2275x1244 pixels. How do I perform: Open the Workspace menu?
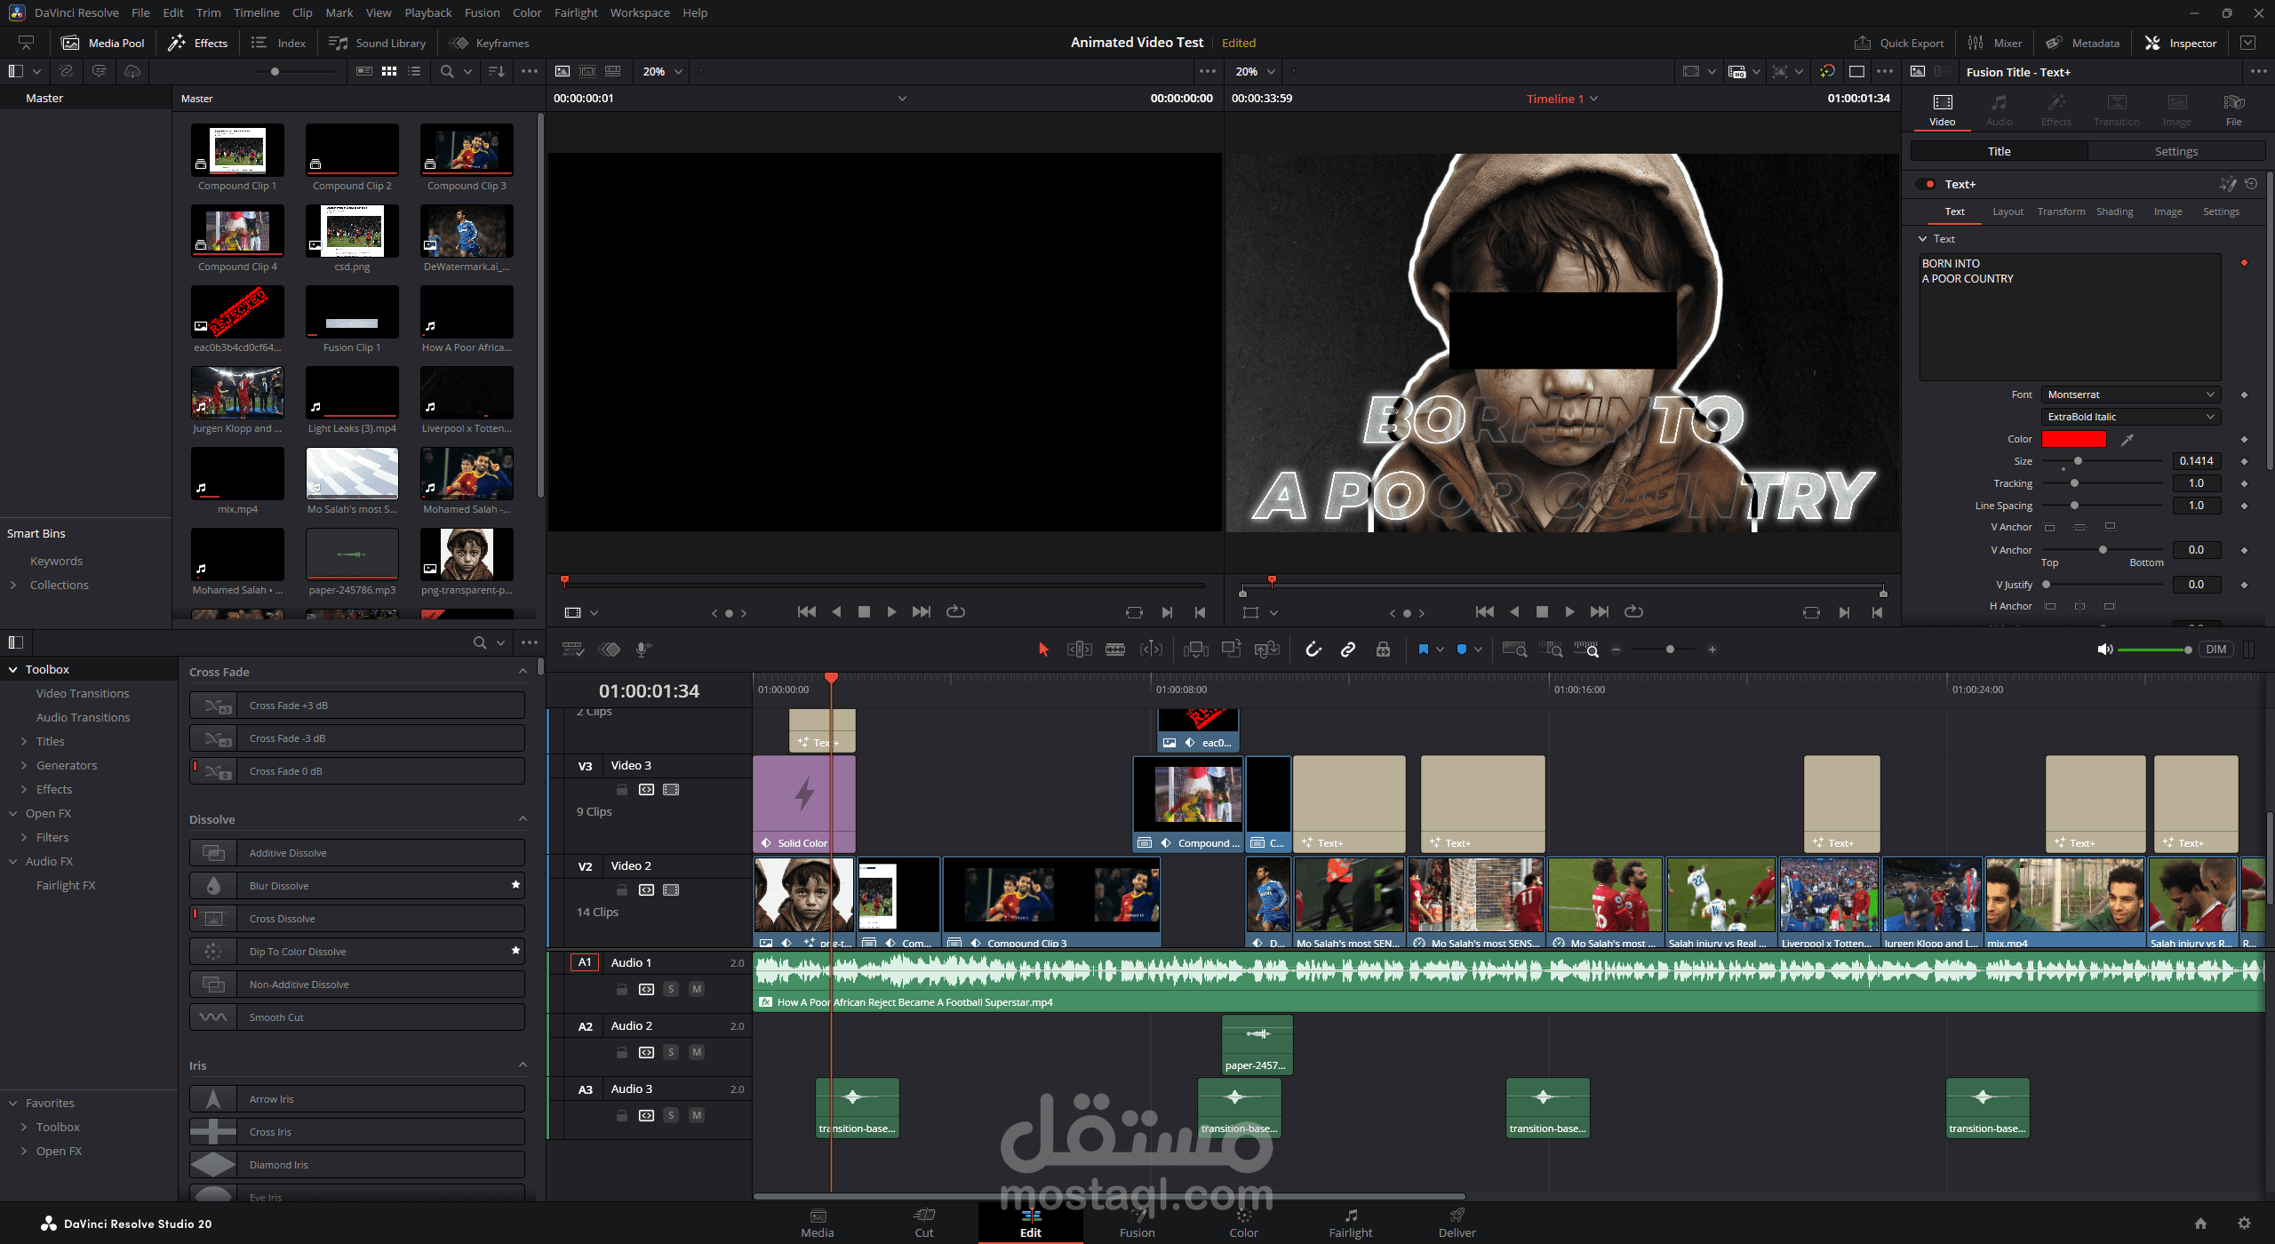(640, 12)
